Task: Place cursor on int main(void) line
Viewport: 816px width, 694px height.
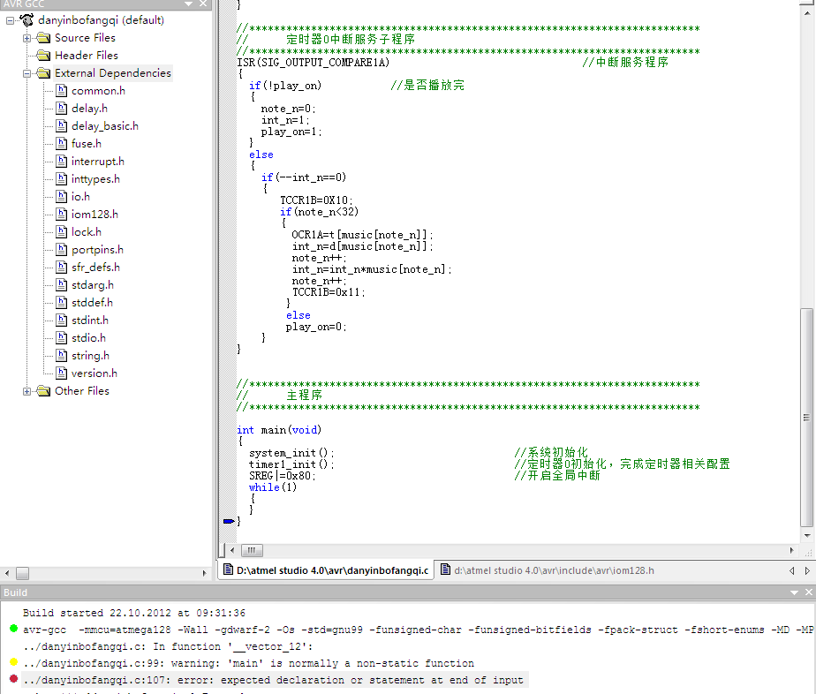Action: [x=279, y=430]
